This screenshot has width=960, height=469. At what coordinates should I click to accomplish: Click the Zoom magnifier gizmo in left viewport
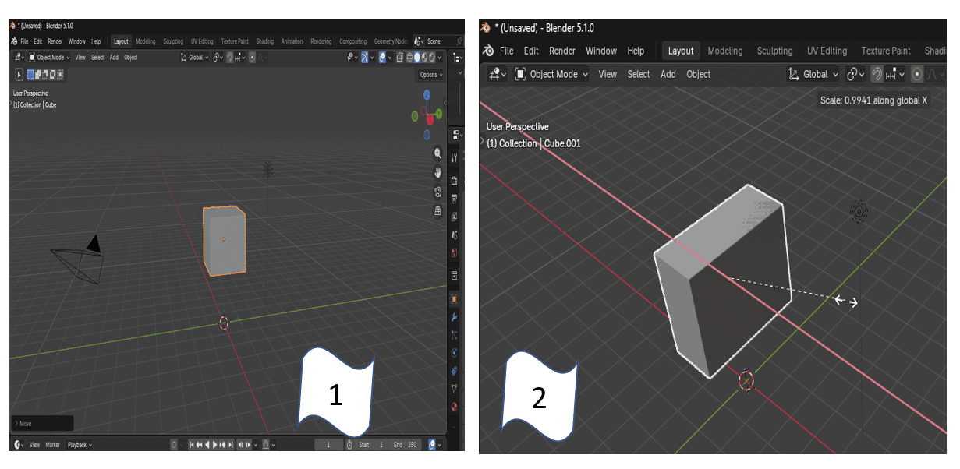coord(437,153)
